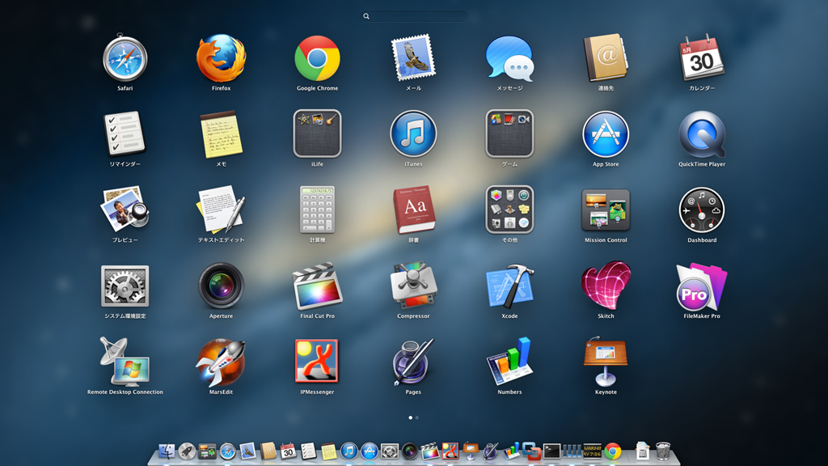Launch テキストエディット
Image resolution: width=828 pixels, height=466 pixels.
click(221, 210)
